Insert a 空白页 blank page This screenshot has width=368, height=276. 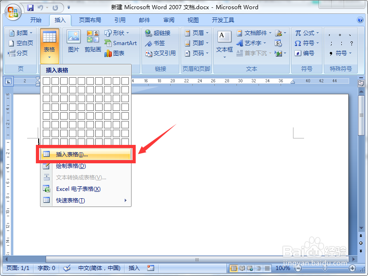21,43
